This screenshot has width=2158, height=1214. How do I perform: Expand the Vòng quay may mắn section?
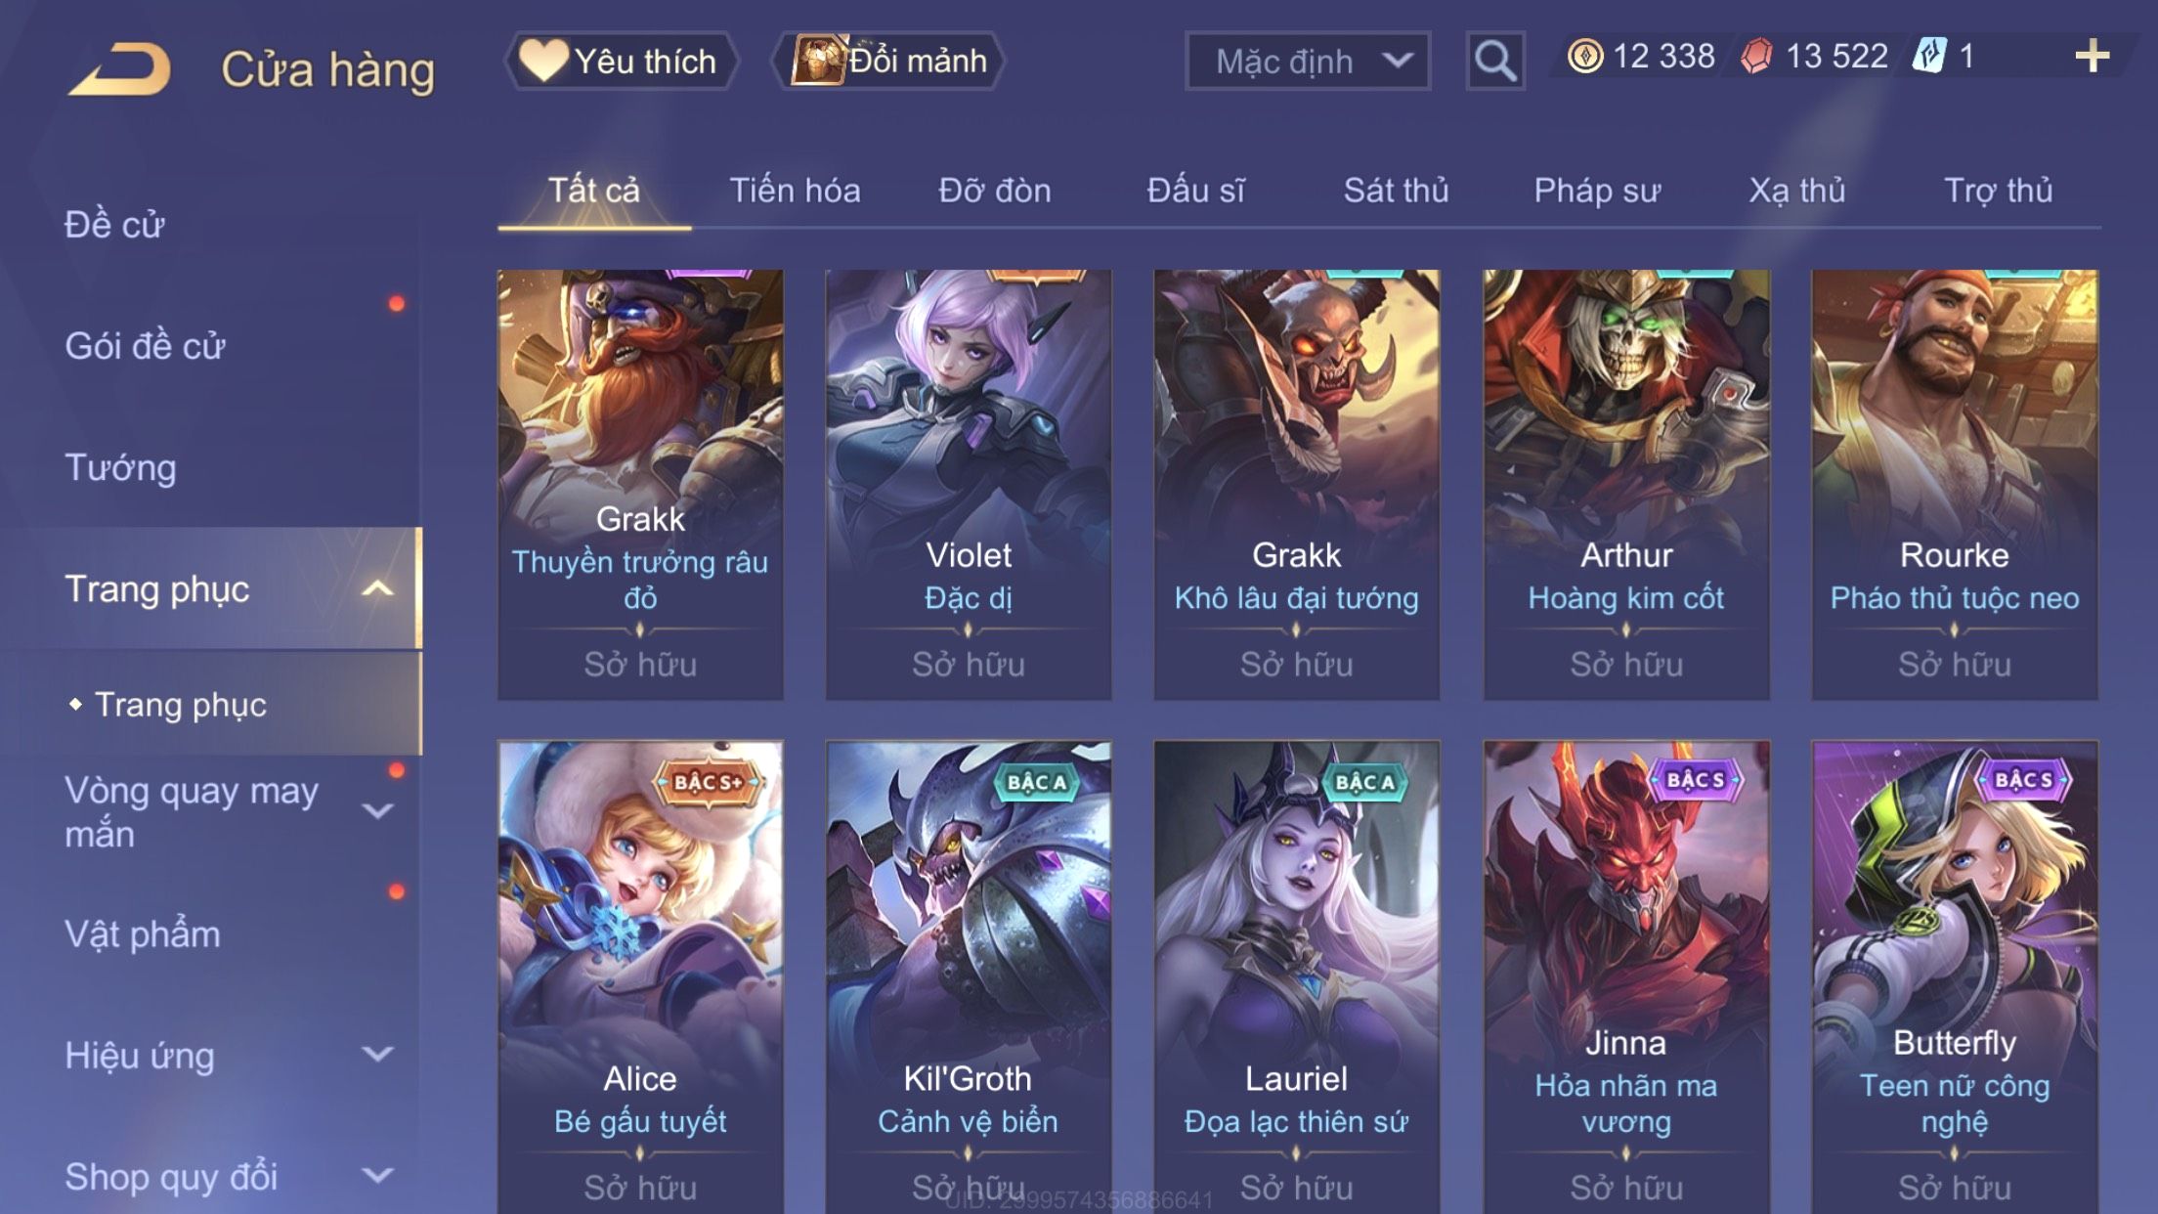click(x=377, y=811)
